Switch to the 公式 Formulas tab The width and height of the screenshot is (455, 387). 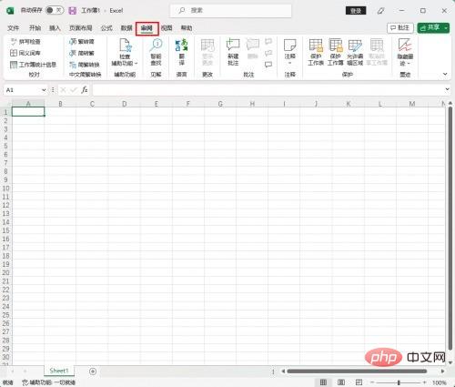(x=106, y=28)
